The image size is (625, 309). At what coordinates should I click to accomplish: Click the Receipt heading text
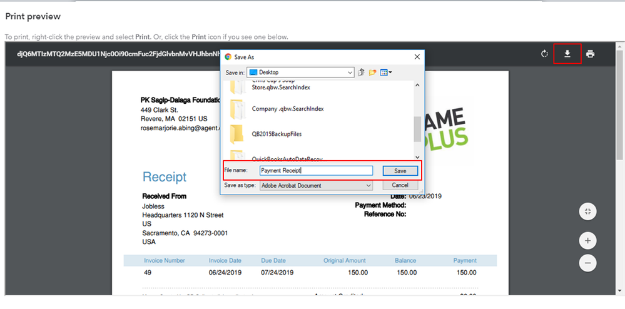(x=165, y=177)
